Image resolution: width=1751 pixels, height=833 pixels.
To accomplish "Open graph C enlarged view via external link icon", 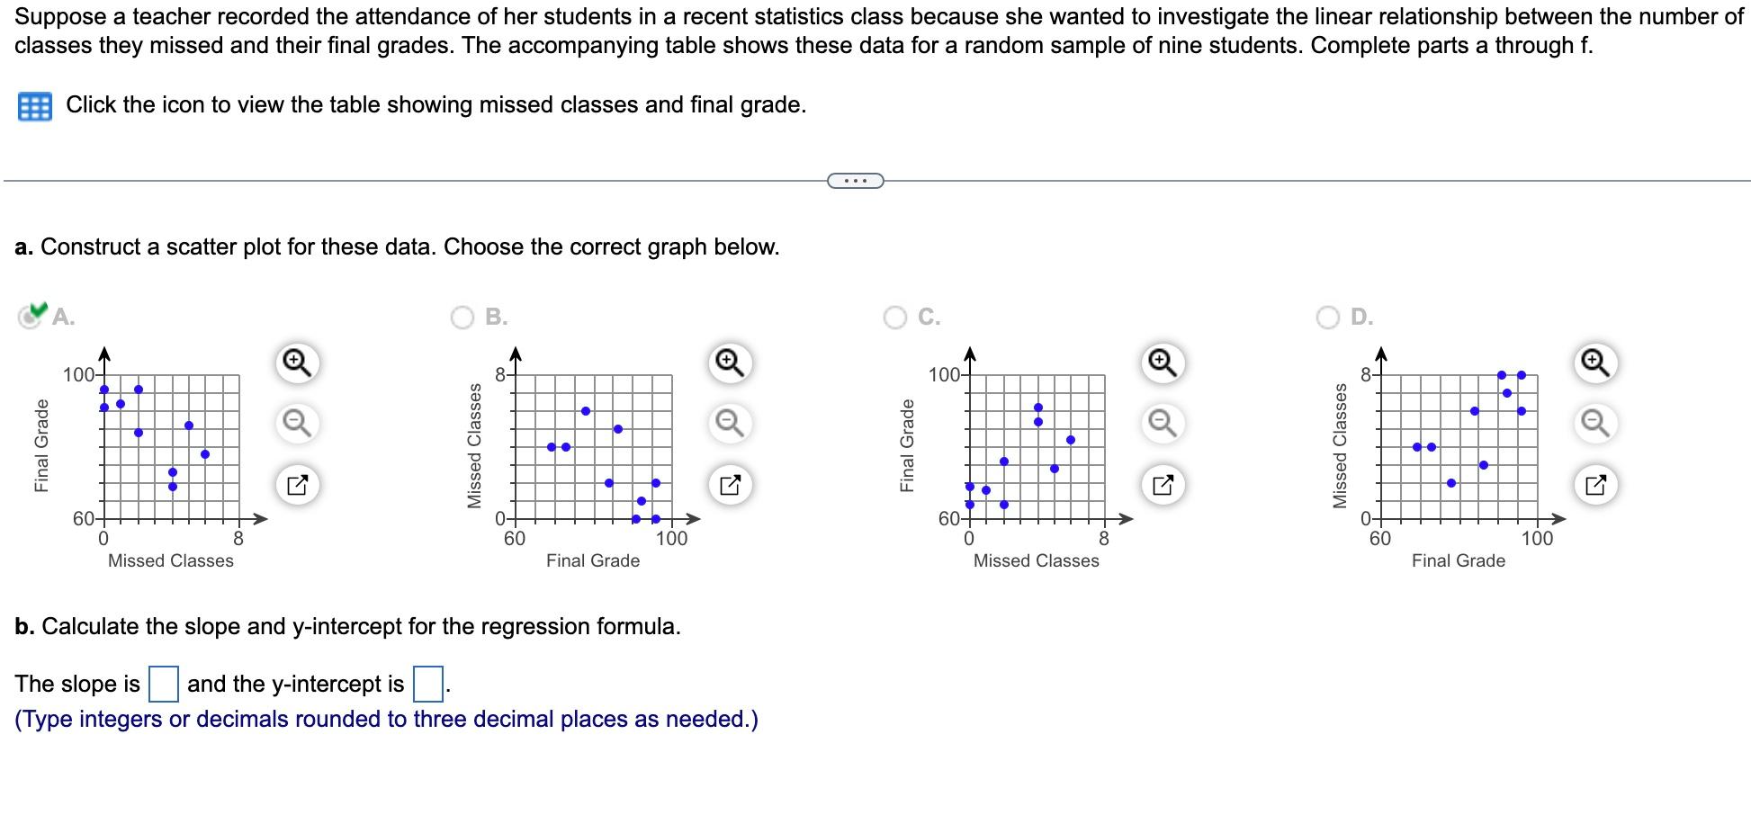I will [x=1162, y=484].
